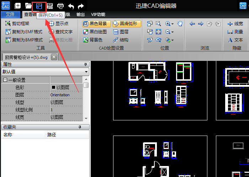The height and width of the screenshot is (177, 249).
Task: Open the 默认值 dropdown
Action: tap(45, 72)
